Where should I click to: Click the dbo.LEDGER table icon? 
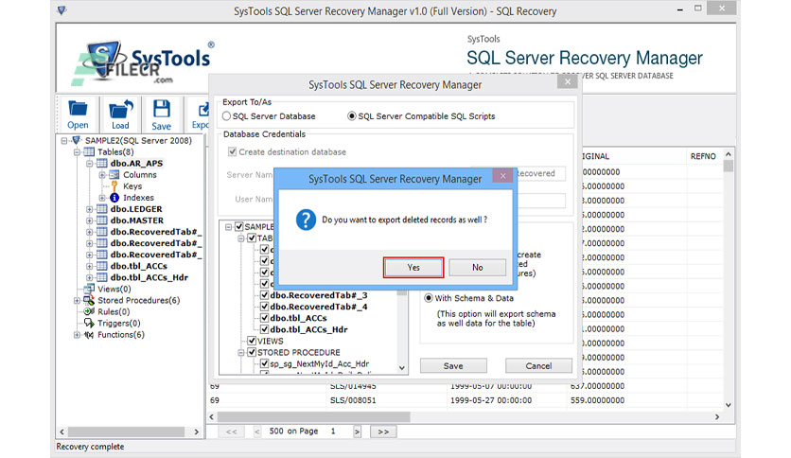(x=102, y=209)
